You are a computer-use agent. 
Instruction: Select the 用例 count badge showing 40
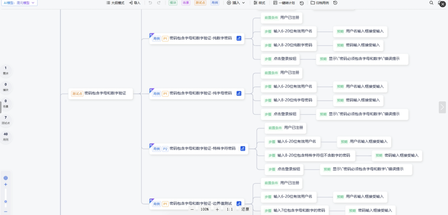6,137
